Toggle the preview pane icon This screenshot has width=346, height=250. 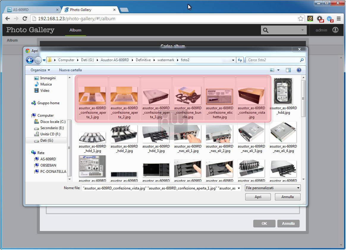pos(288,70)
